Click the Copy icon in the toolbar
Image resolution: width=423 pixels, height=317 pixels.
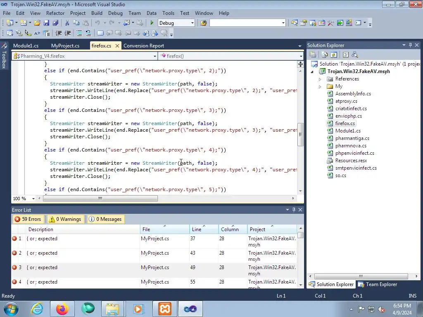coord(76,23)
